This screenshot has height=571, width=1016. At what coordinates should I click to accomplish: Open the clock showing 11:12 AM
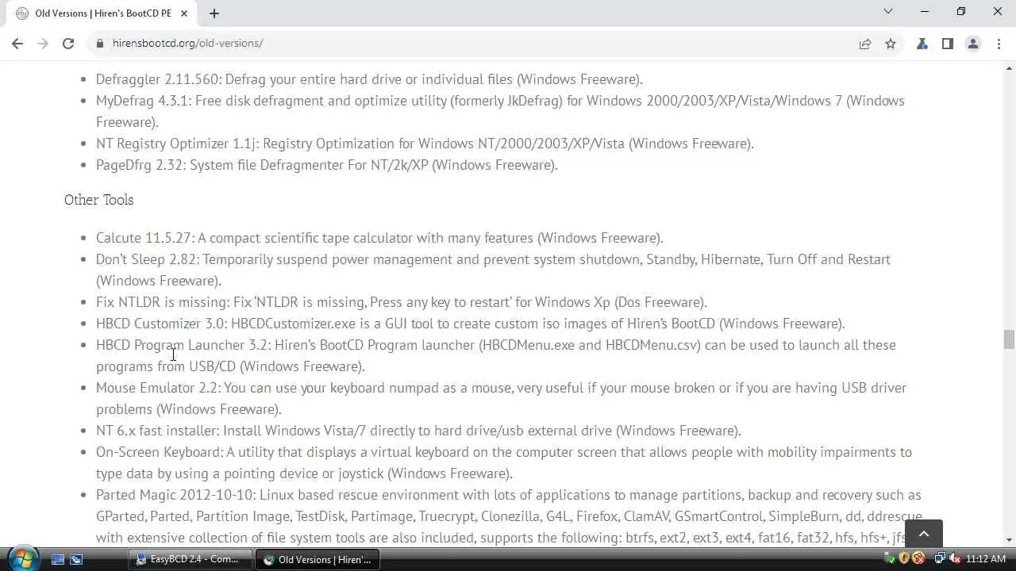[x=985, y=559]
